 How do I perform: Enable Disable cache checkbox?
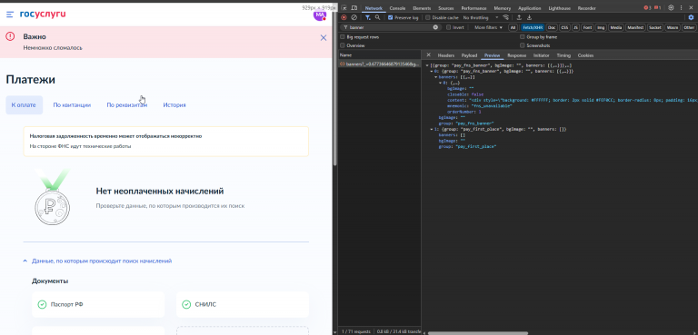pyautogui.click(x=428, y=17)
